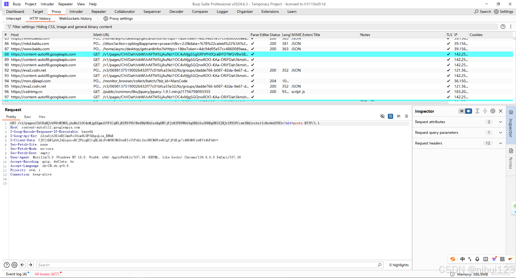Expand all Inspector sections
The width and height of the screenshot is (516, 278).
click(x=477, y=111)
